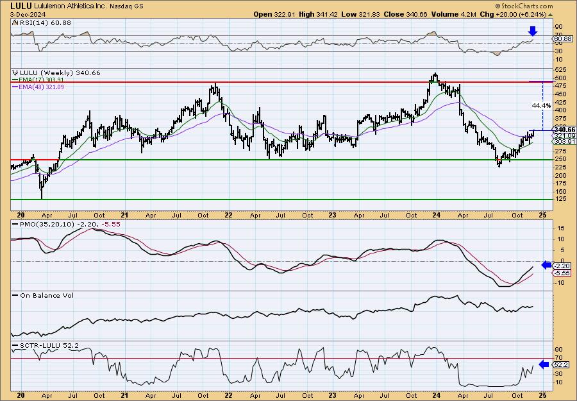Click the LULU (Weekly) 340.66 legend label
Screen dimensions: 577x401
pos(60,73)
